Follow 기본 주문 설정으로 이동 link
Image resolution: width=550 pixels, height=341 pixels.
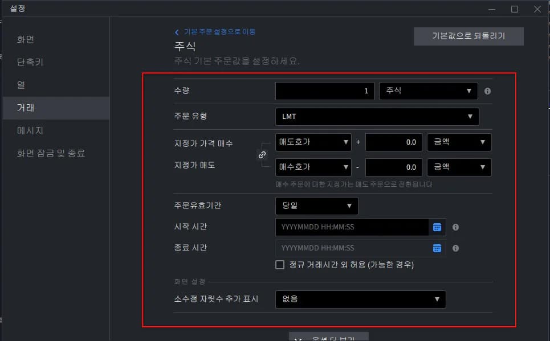[x=220, y=32]
